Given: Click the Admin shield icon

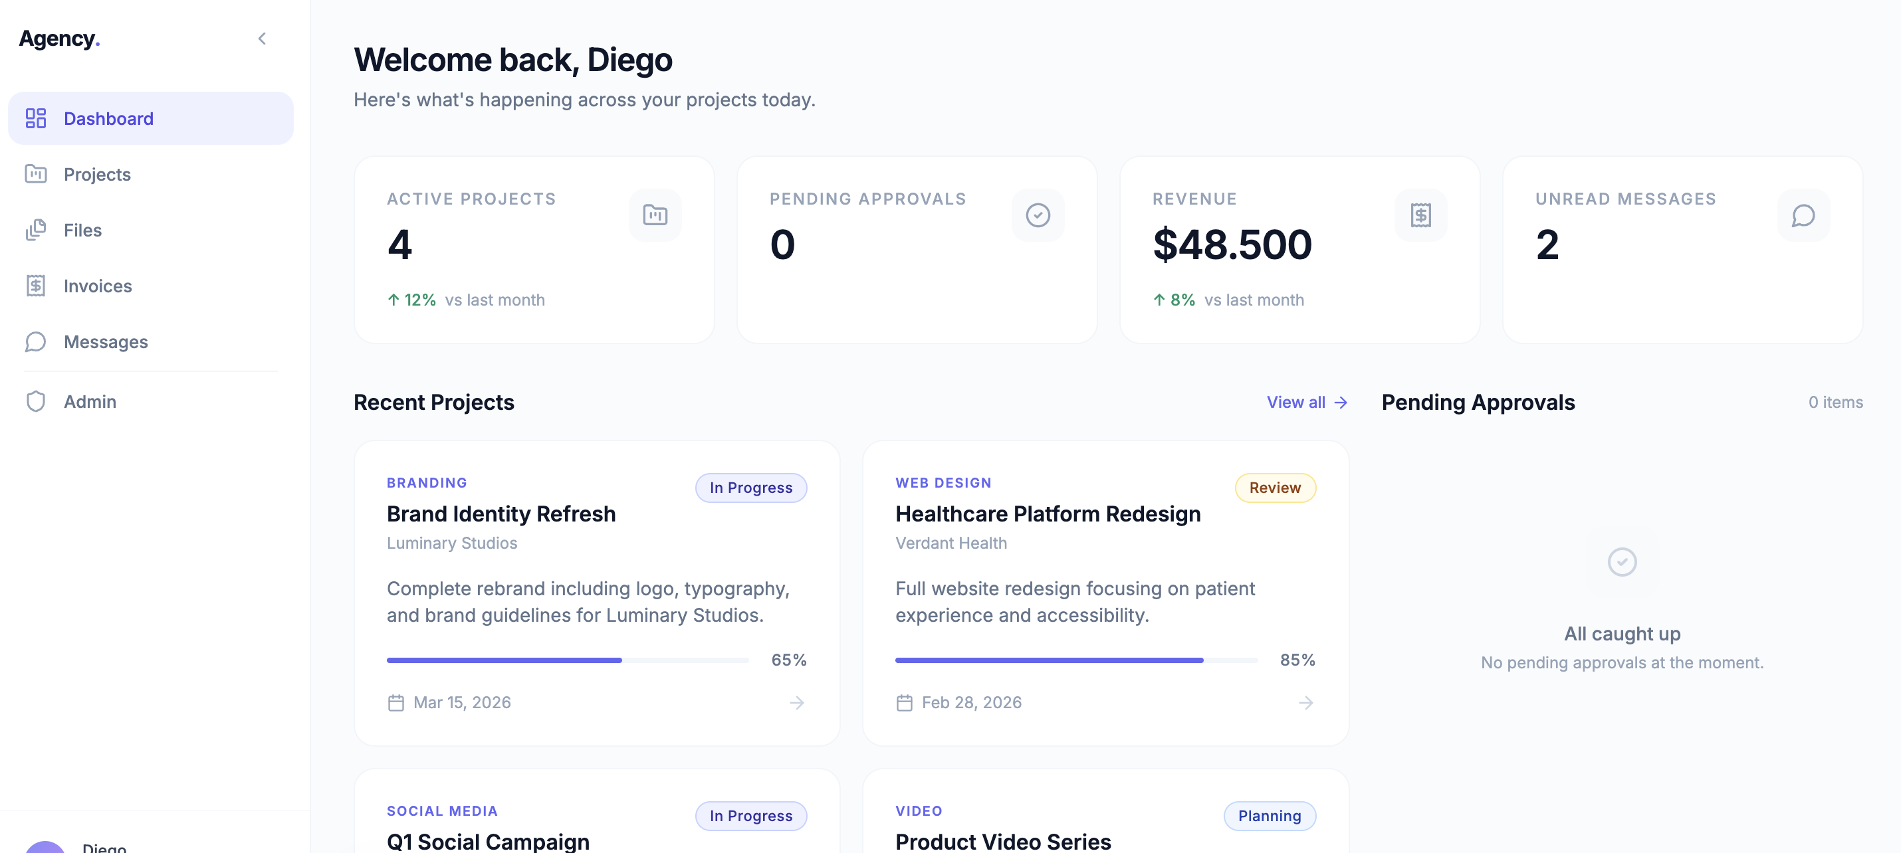Looking at the screenshot, I should 35,401.
